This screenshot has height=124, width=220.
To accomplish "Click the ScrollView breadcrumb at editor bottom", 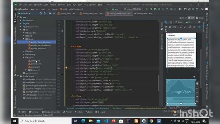I will [x=117, y=108].
